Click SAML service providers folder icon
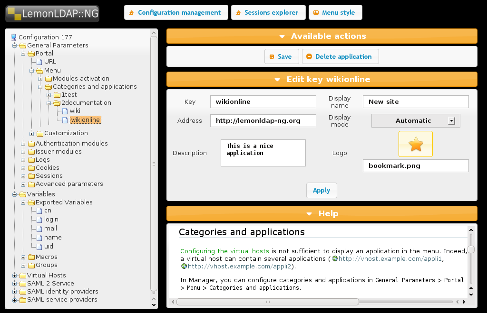 click(23, 300)
